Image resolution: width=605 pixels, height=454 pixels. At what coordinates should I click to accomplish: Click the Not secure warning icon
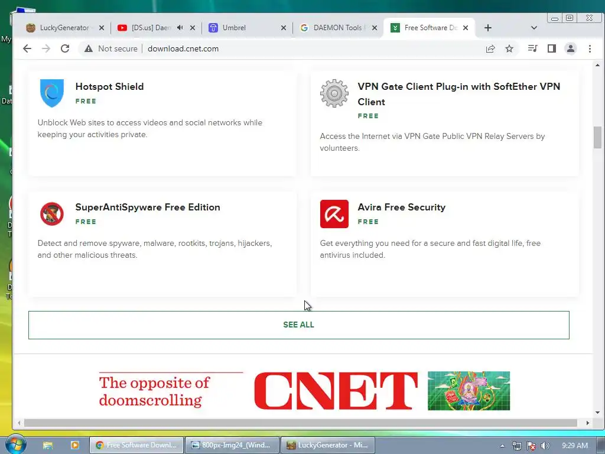89,48
